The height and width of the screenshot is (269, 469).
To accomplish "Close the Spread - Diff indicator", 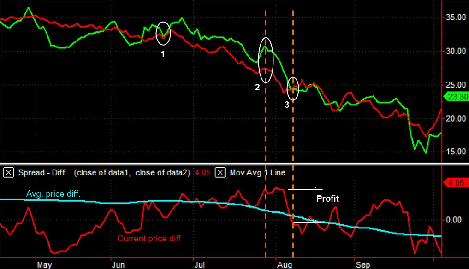I will tap(8, 172).
